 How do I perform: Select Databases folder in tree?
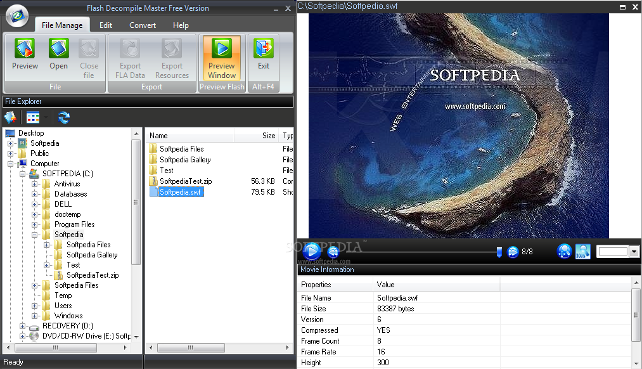pos(71,194)
